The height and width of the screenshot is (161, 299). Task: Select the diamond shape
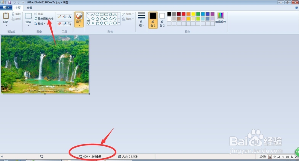pos(93,19)
